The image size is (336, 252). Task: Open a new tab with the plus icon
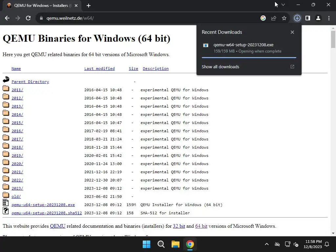coord(89,6)
